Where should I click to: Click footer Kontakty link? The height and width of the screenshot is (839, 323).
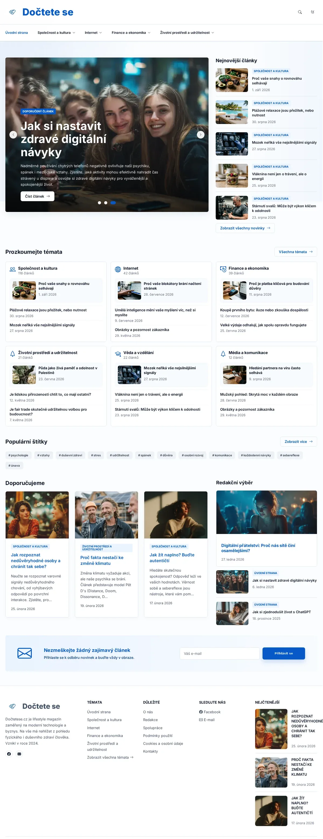click(x=150, y=751)
